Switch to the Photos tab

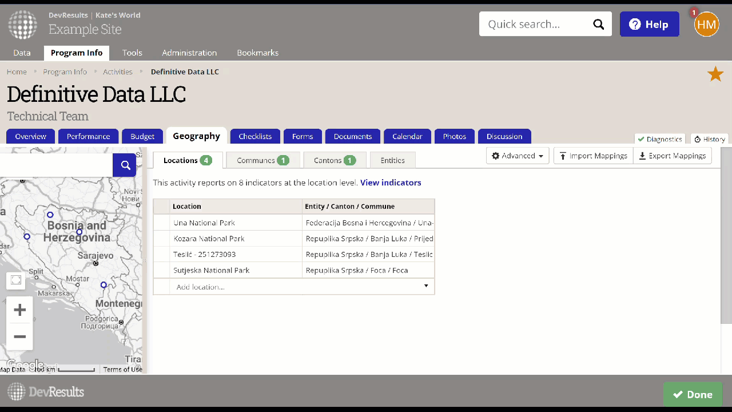point(455,136)
